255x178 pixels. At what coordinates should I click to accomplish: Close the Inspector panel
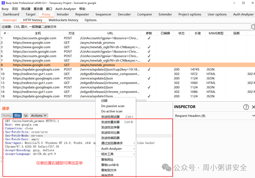point(253,107)
